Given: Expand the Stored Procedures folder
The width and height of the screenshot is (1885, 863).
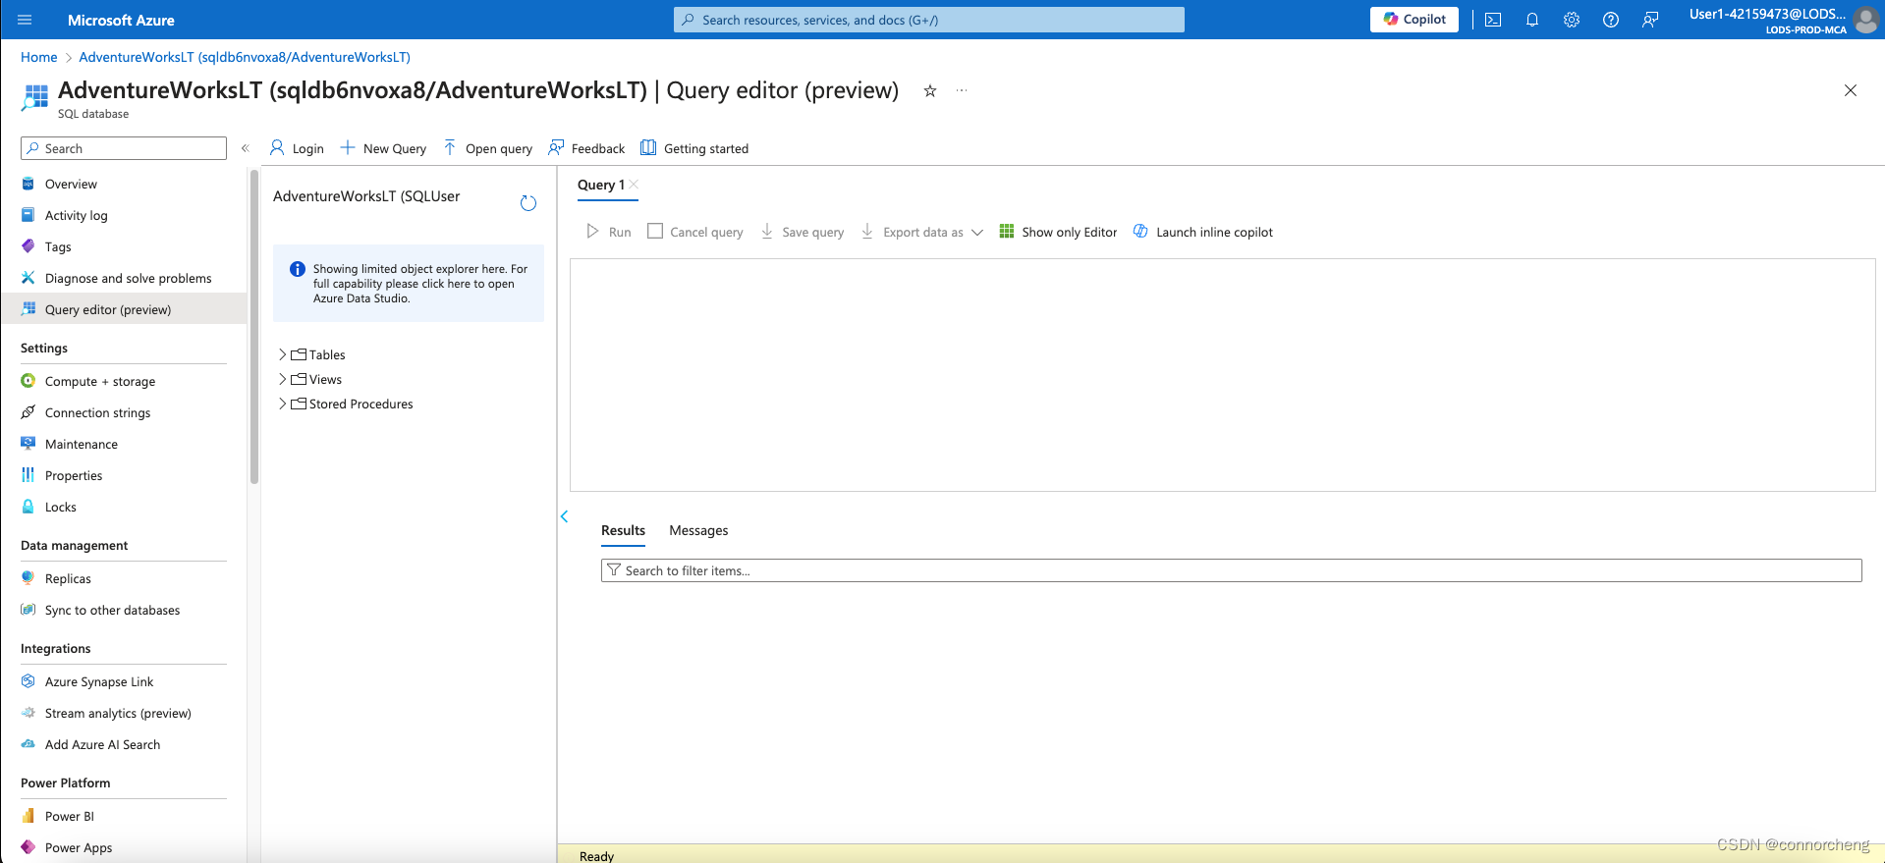Looking at the screenshot, I should tap(282, 404).
